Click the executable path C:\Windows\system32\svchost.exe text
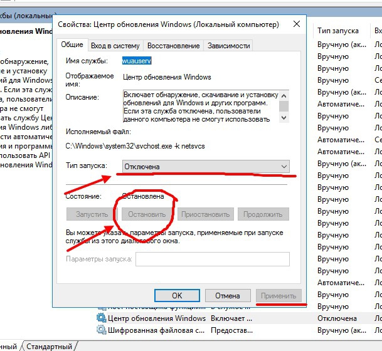This screenshot has width=382, height=351. (135, 146)
